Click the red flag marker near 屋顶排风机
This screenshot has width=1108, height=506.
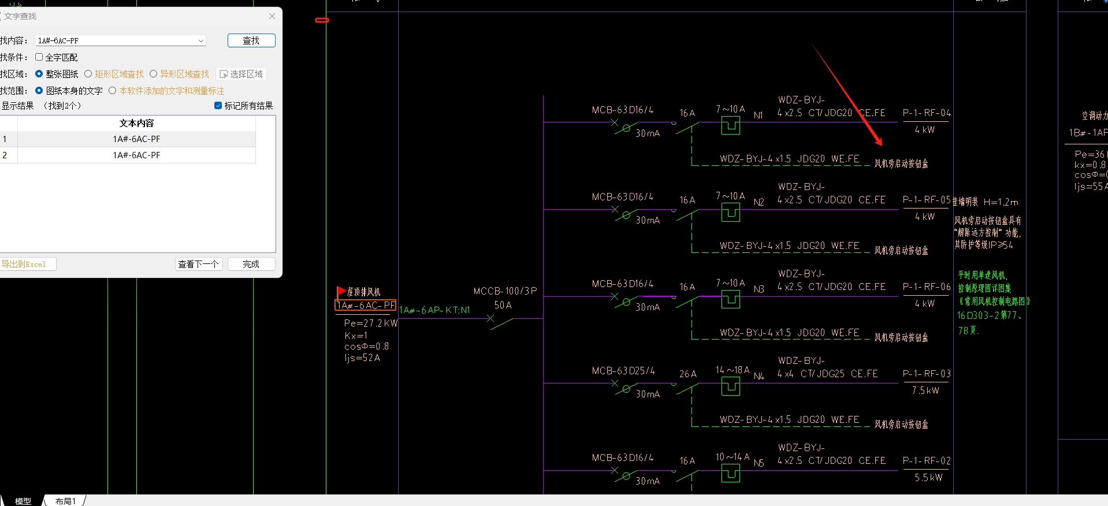click(341, 291)
